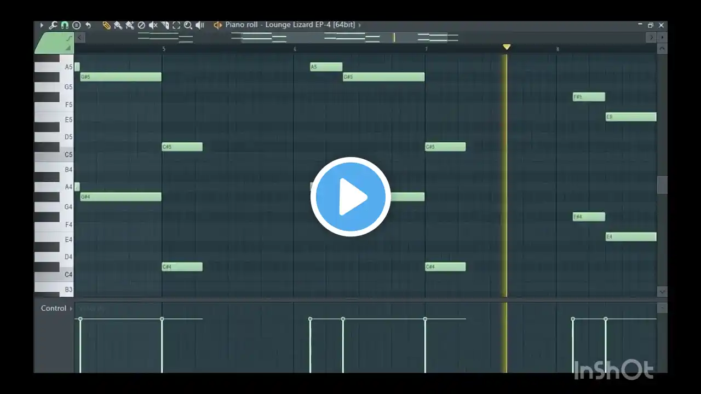Click the highlighted section of the overview minimap
Image resolution: width=701 pixels, height=394 pixels.
point(344,37)
